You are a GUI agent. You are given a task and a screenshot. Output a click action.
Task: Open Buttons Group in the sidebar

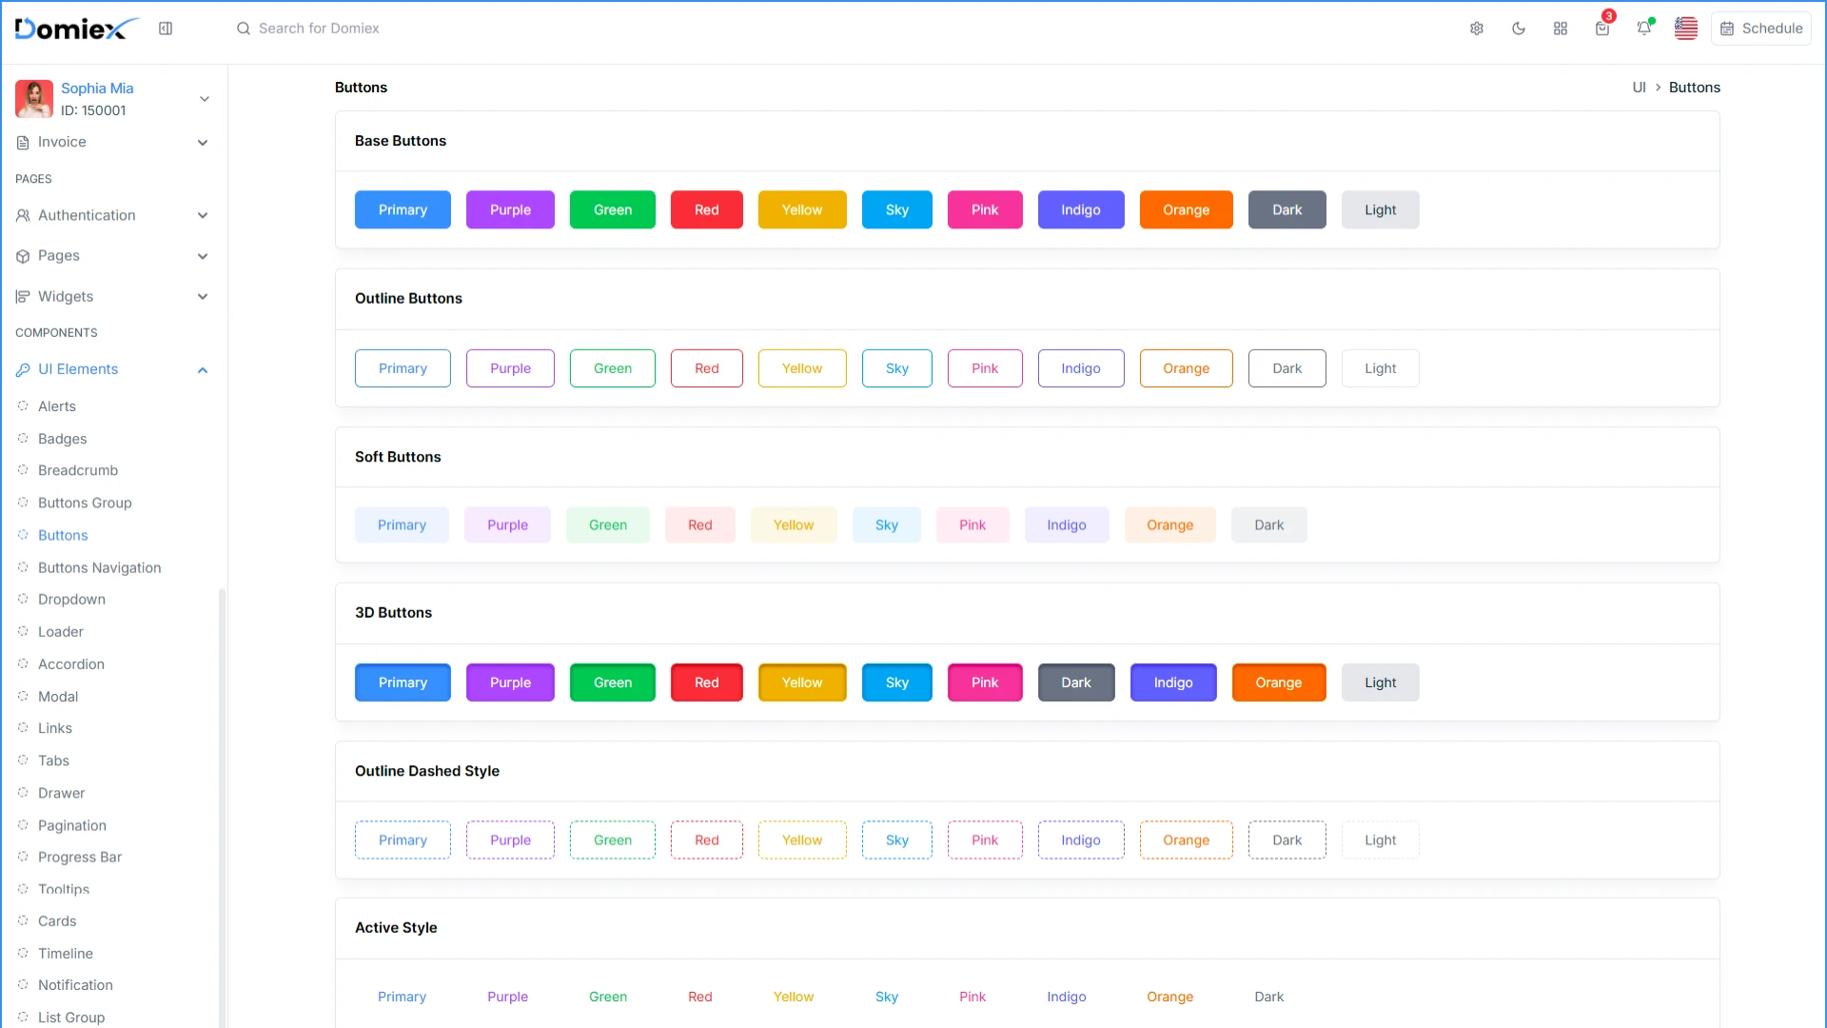click(x=85, y=503)
